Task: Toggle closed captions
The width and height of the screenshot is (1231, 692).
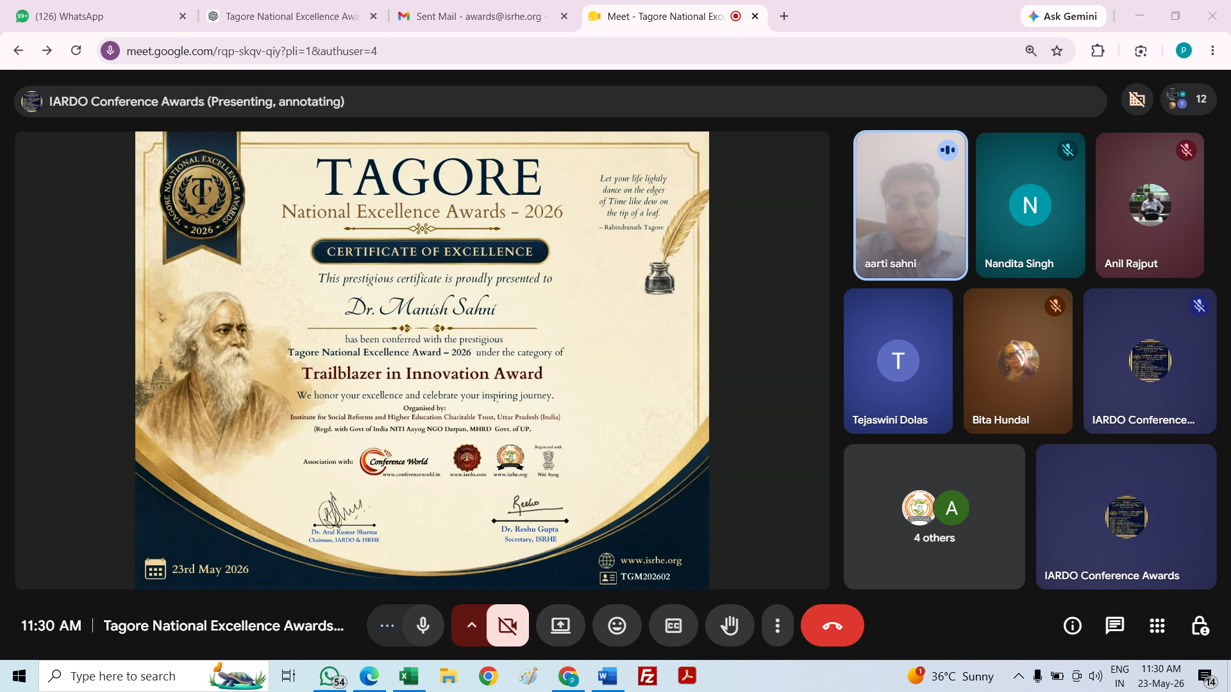Action: 673,625
